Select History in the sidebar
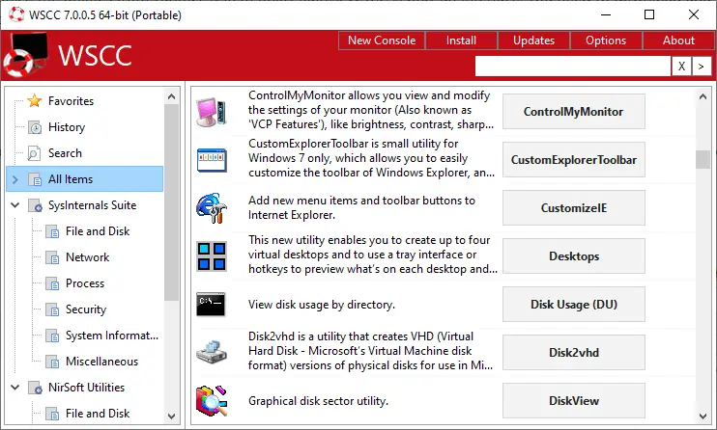 click(x=67, y=127)
